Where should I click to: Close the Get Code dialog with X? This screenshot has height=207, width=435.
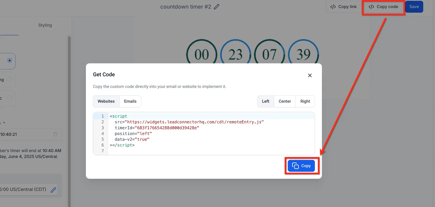coord(310,75)
